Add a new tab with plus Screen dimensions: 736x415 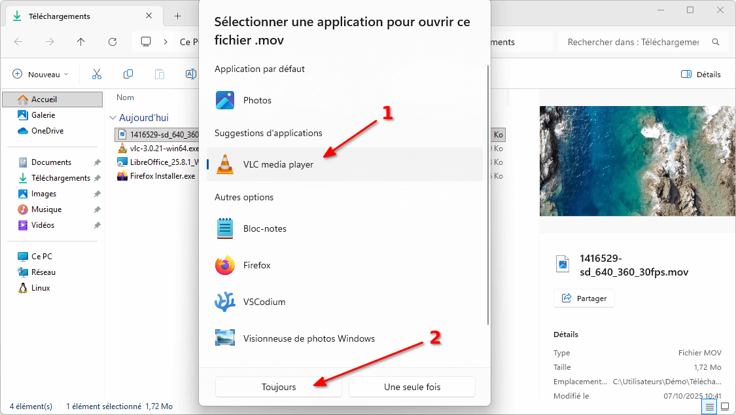coord(177,16)
